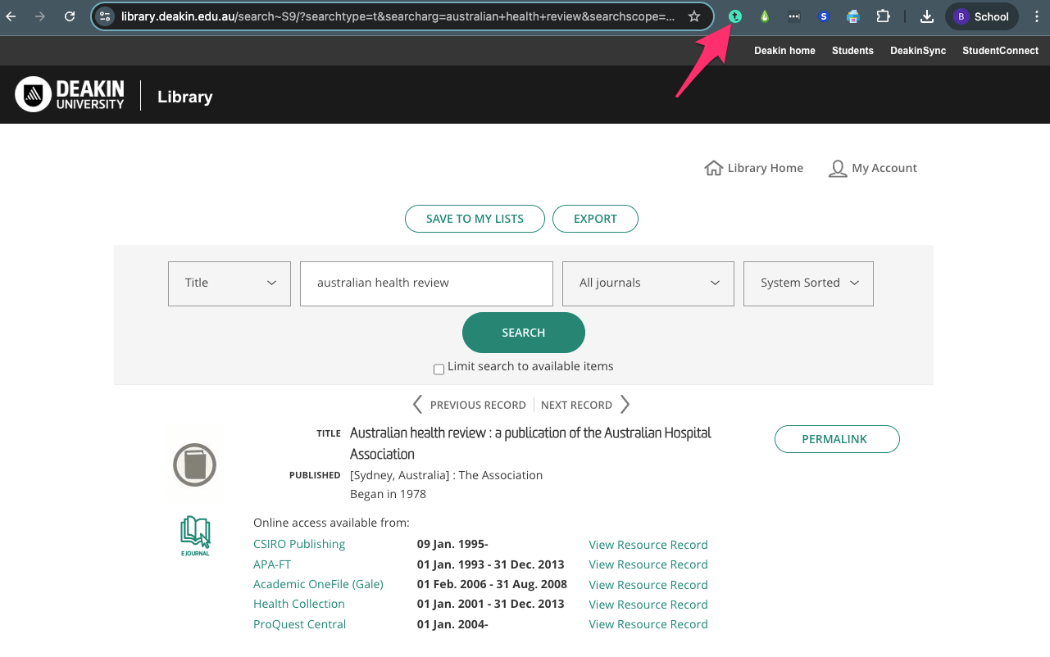
Task: Click the search text input field
Action: pos(426,283)
